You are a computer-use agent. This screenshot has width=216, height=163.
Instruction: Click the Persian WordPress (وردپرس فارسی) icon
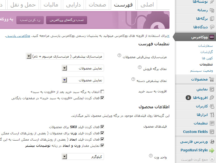[x=212, y=142]
